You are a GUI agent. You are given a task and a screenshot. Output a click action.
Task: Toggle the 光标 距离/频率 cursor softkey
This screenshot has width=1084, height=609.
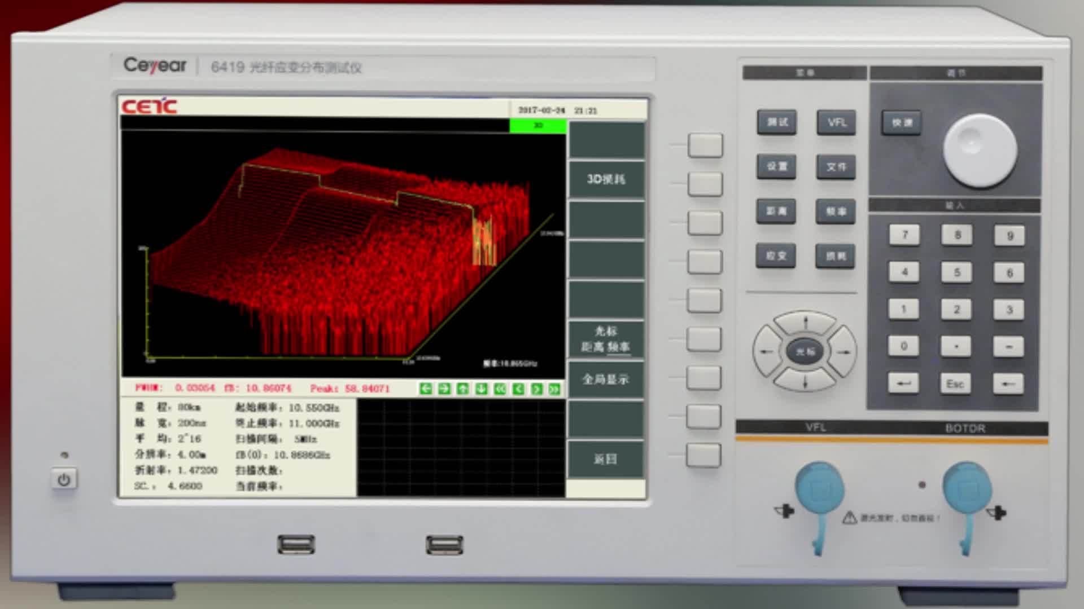coord(606,339)
